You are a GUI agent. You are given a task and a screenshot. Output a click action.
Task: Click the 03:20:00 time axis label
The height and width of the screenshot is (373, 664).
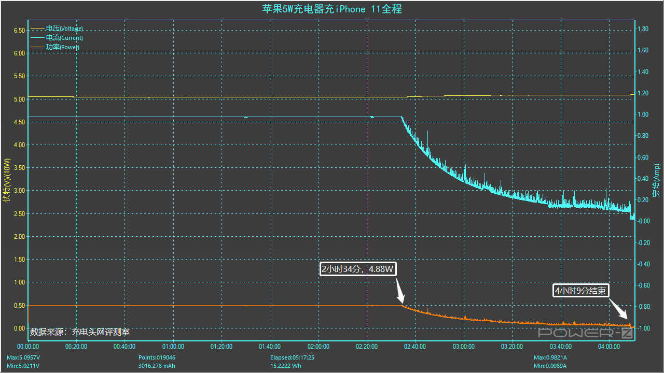512,347
